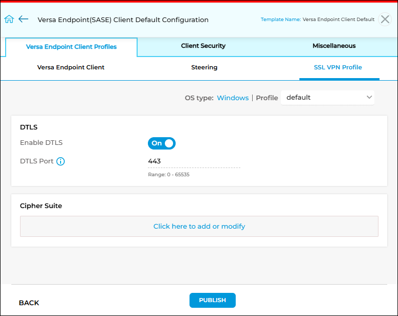Click the 'Versa Endpoint Client Default' template name
Image resolution: width=398 pixels, height=316 pixels.
tap(338, 20)
